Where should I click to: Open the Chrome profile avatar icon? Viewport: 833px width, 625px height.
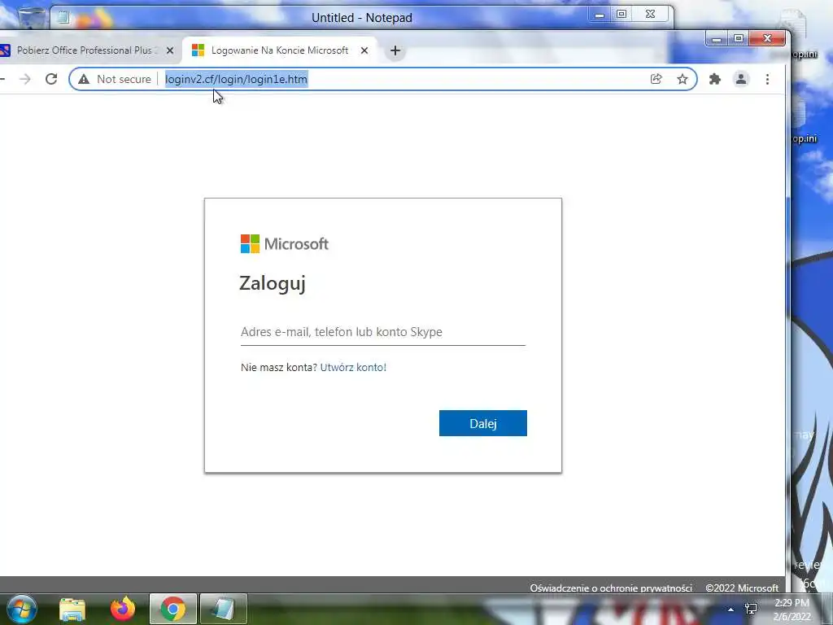(741, 79)
